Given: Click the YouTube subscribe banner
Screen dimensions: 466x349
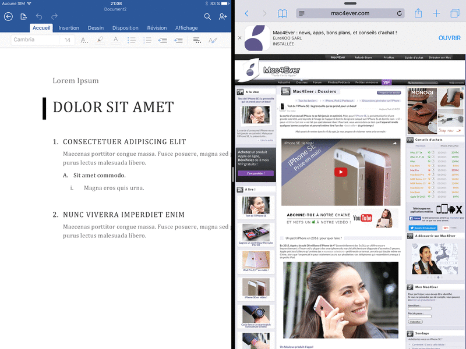Looking at the screenshot, I should coord(341,219).
